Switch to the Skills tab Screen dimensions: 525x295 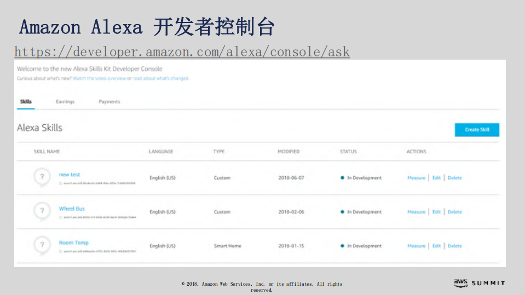pos(26,101)
